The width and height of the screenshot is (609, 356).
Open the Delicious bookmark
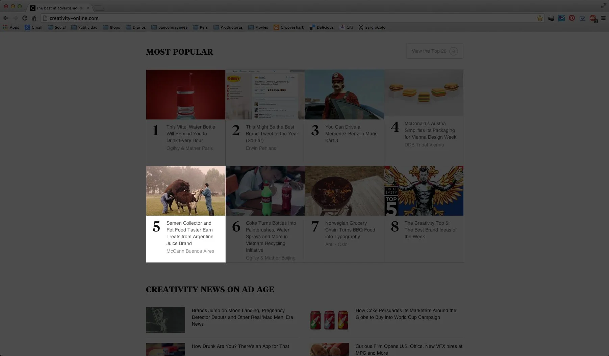point(322,27)
